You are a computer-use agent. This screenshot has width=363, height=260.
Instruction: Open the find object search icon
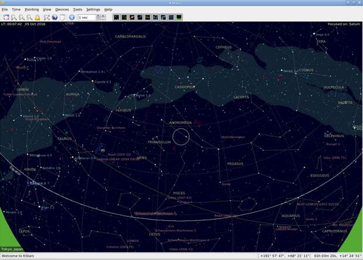point(46,18)
